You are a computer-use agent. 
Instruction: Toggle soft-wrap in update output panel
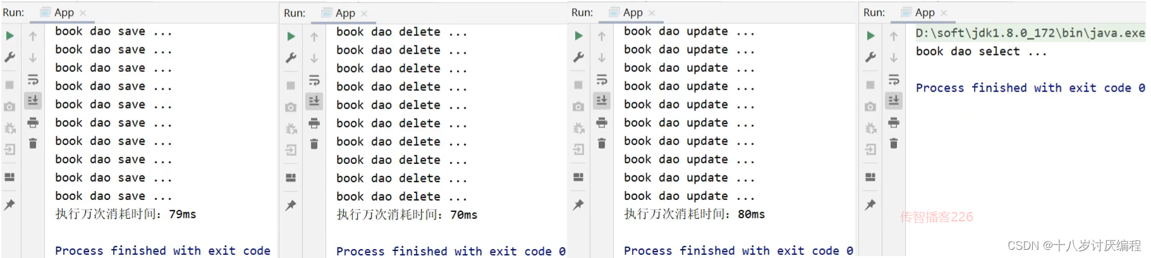click(602, 79)
